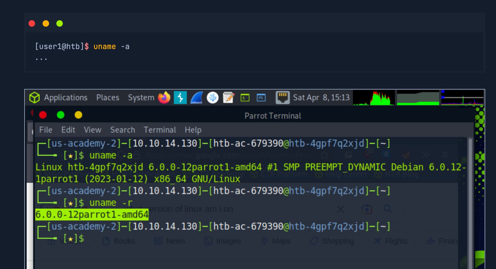
Task: Open the white coral circle launcher
Action: point(212,98)
